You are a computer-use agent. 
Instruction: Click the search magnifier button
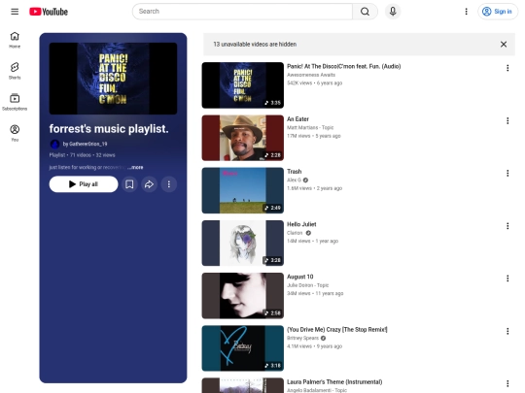pyautogui.click(x=365, y=12)
